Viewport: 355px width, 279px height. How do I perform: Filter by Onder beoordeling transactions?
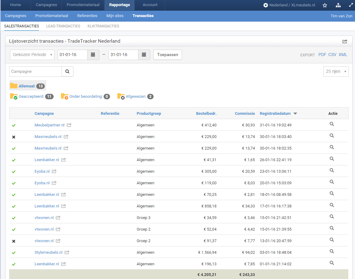click(85, 96)
